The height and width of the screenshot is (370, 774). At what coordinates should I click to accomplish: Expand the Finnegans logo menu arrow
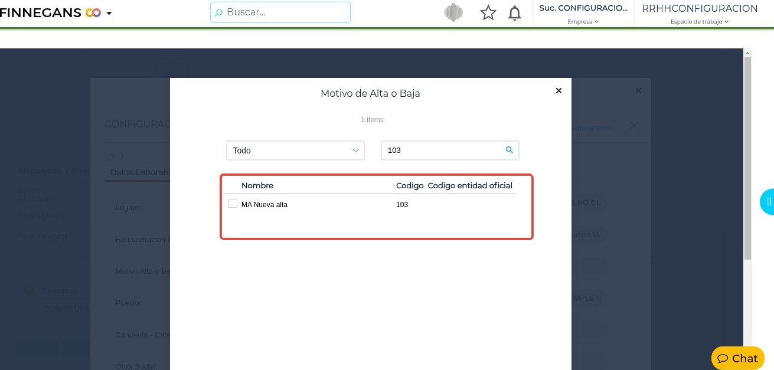coord(109,13)
